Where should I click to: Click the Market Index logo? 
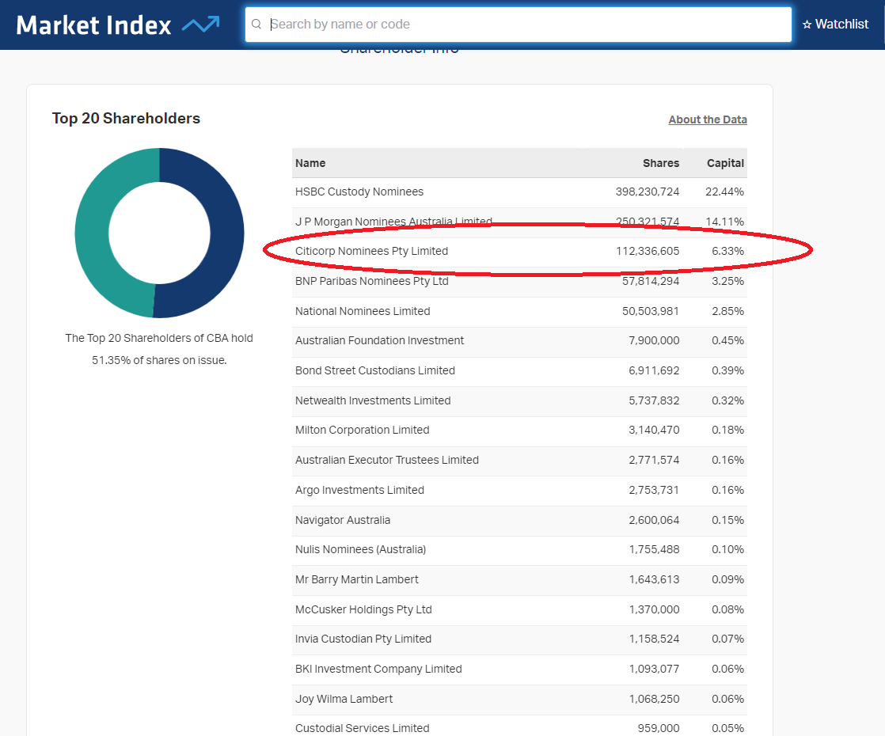click(x=117, y=25)
